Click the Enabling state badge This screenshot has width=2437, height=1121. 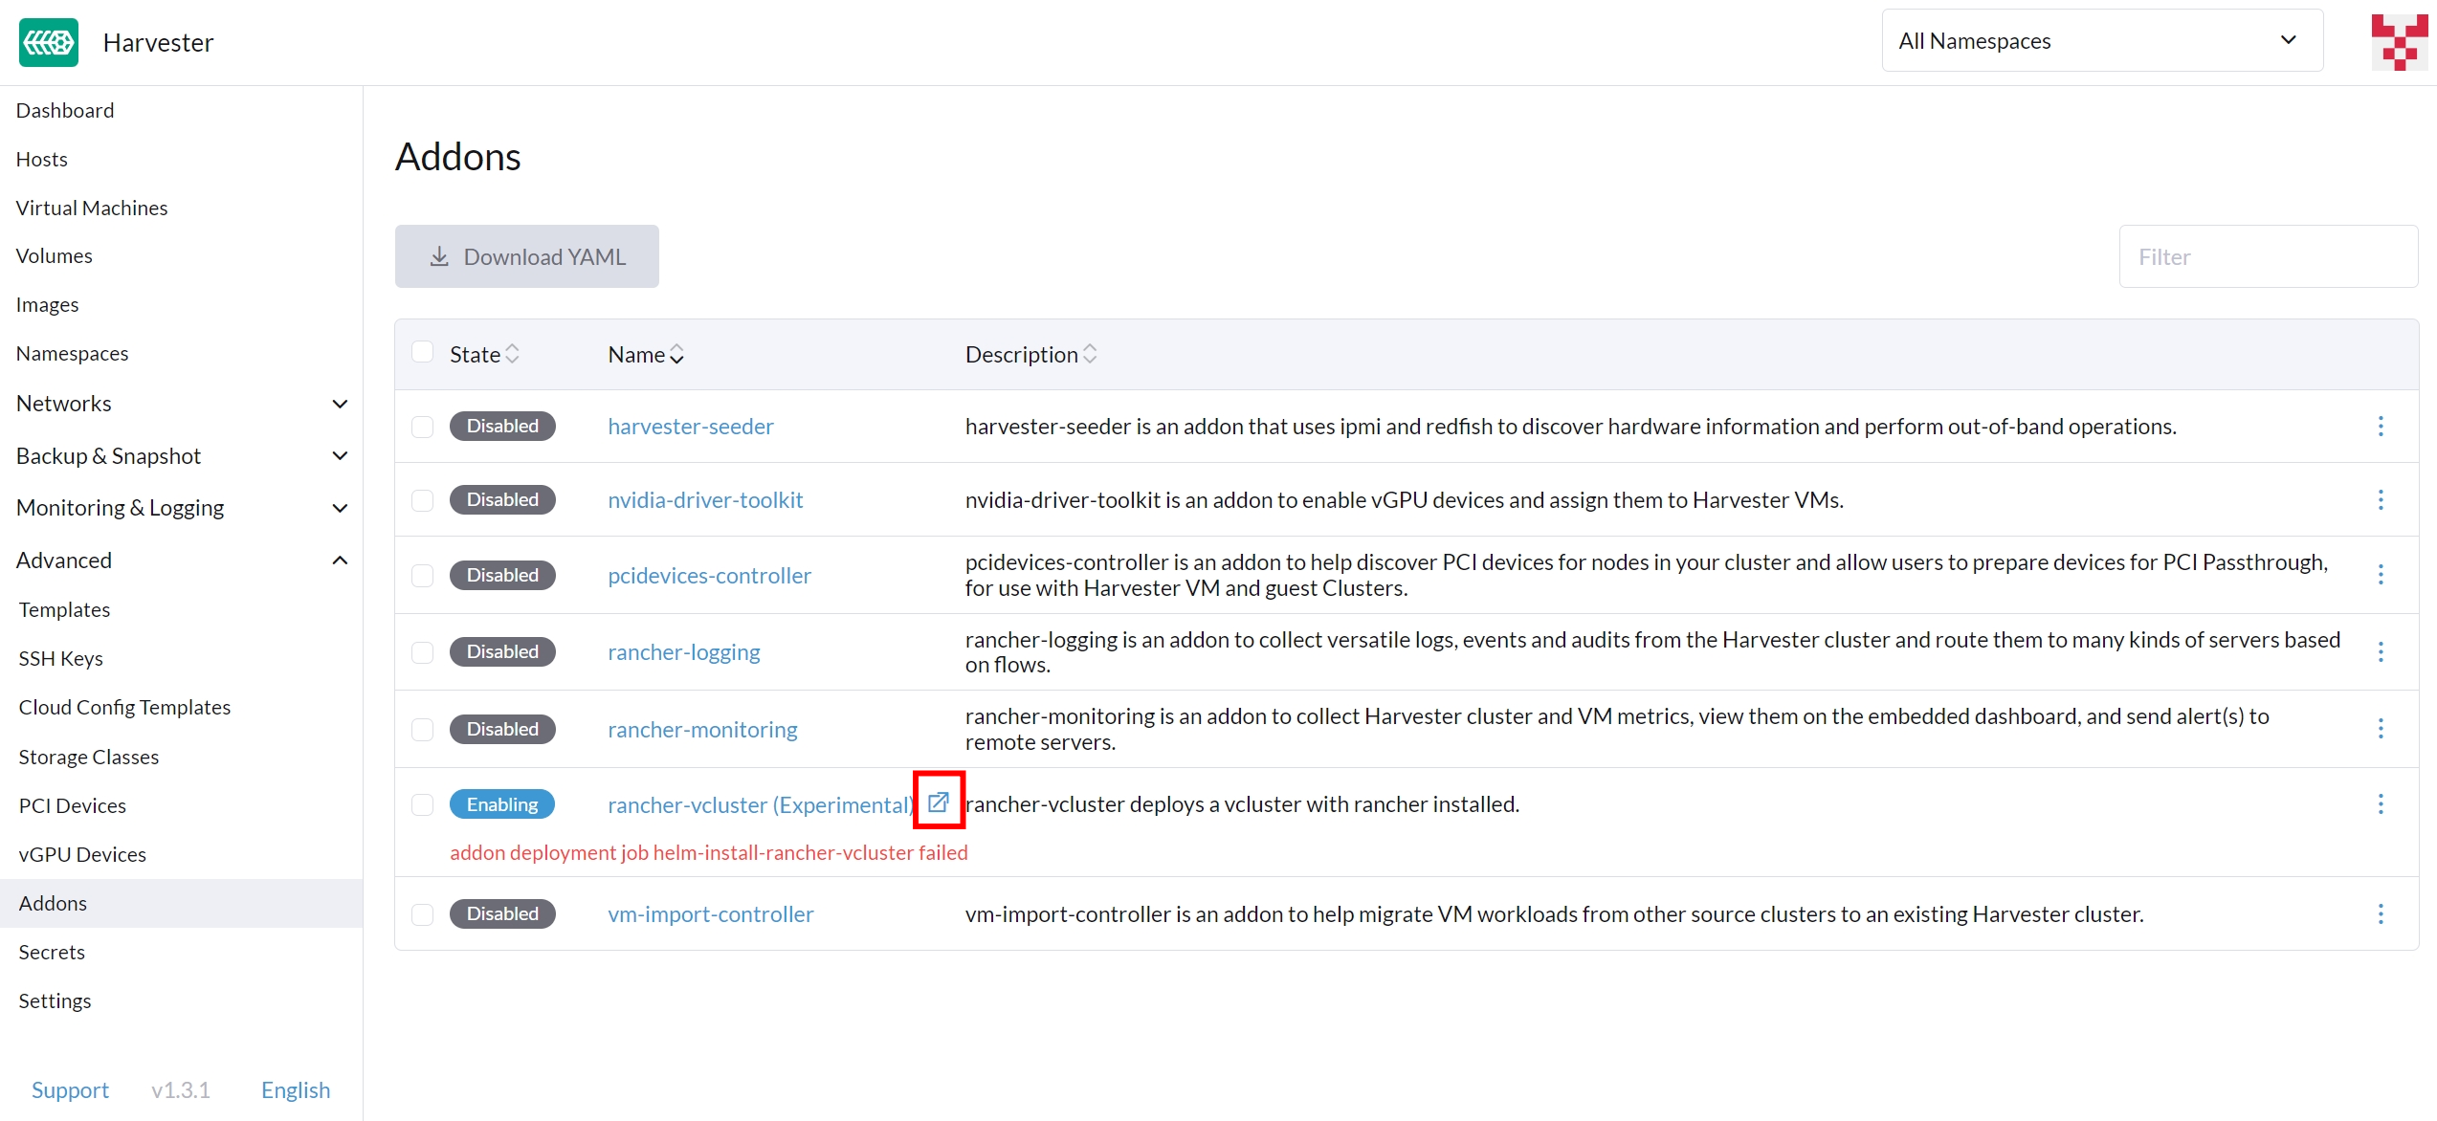click(x=502, y=804)
